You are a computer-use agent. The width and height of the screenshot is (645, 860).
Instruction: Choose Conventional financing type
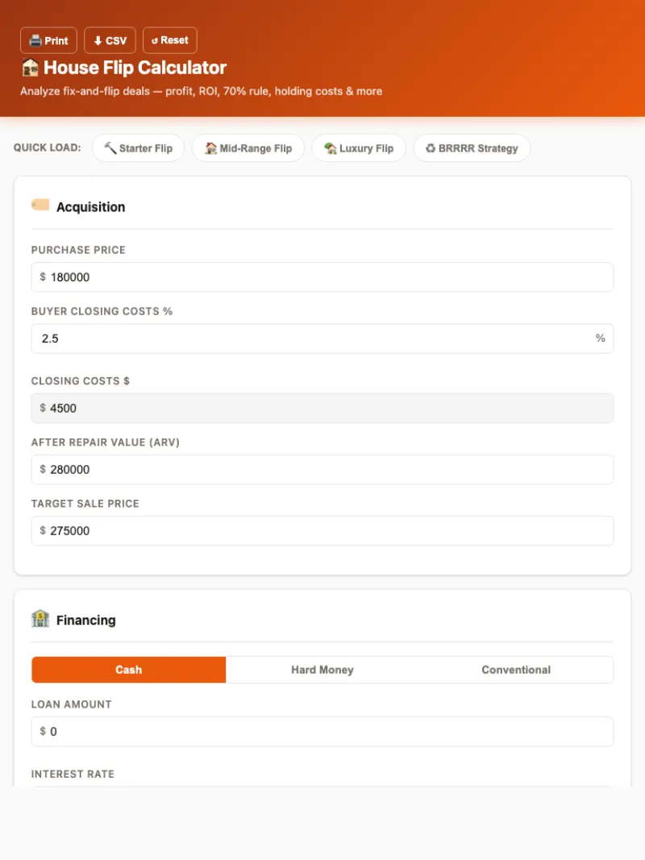tap(516, 670)
